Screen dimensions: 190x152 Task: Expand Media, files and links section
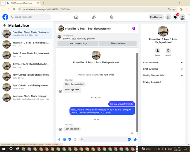click(163, 76)
